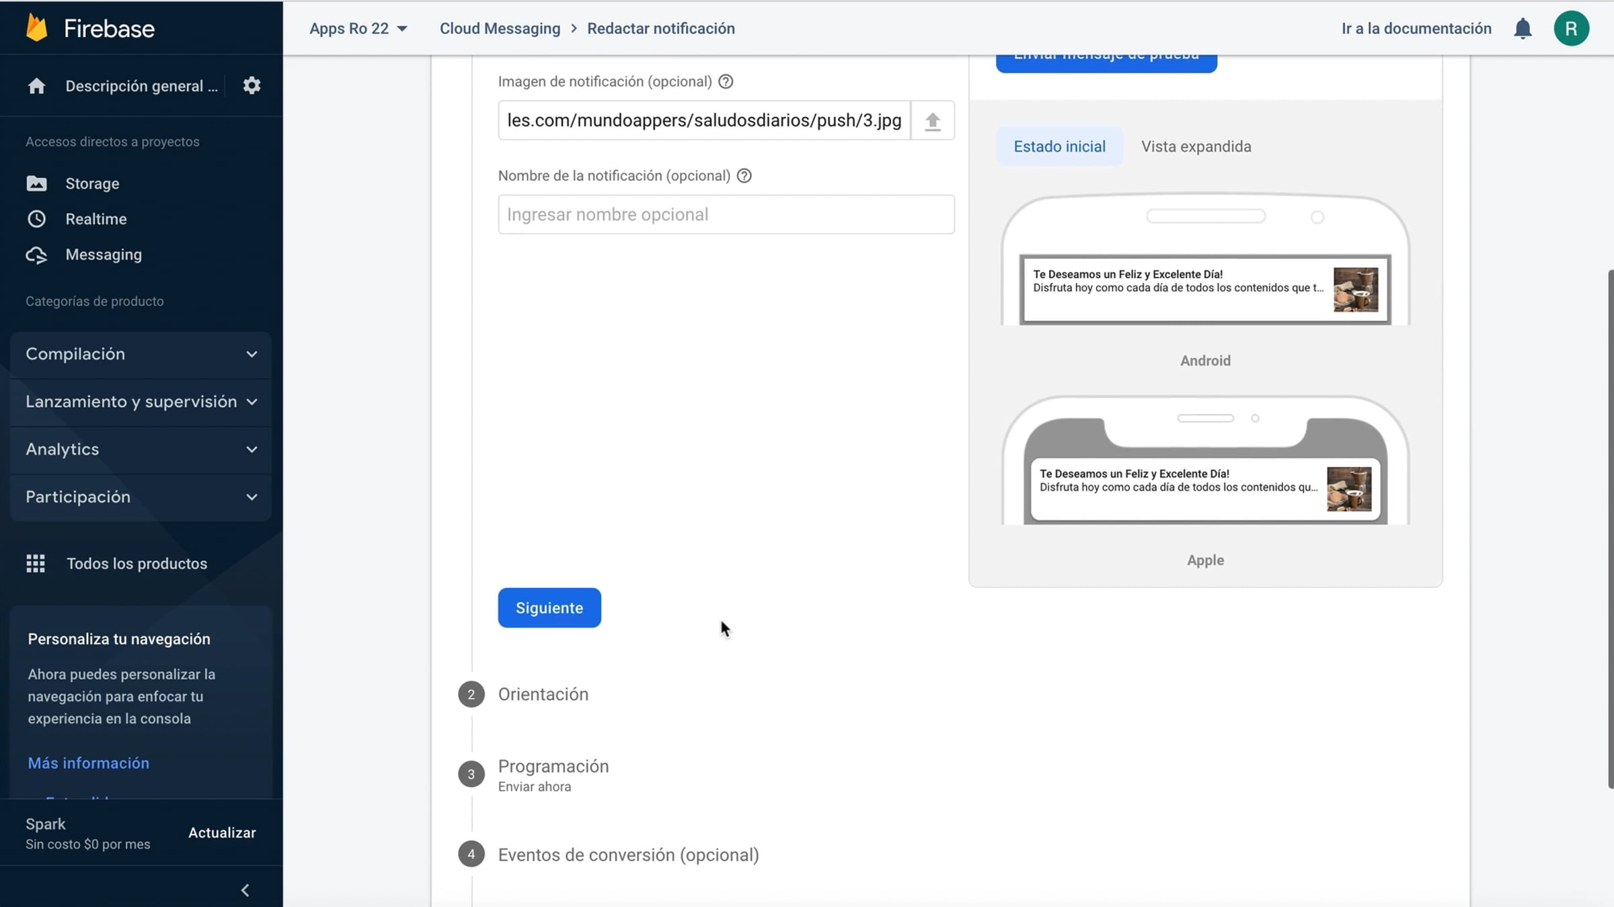Click the Firebase flame logo

(x=37, y=28)
